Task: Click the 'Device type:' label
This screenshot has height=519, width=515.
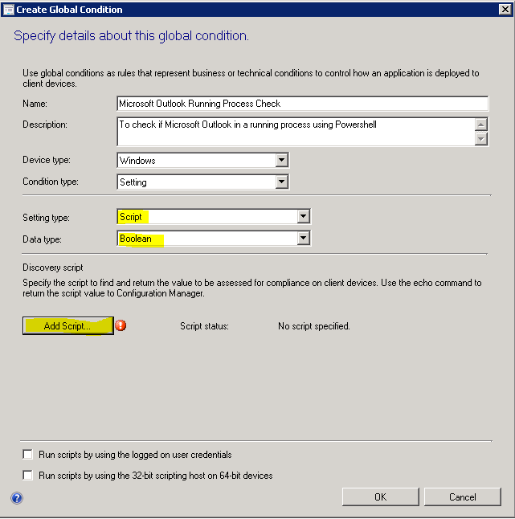Action: (x=47, y=160)
